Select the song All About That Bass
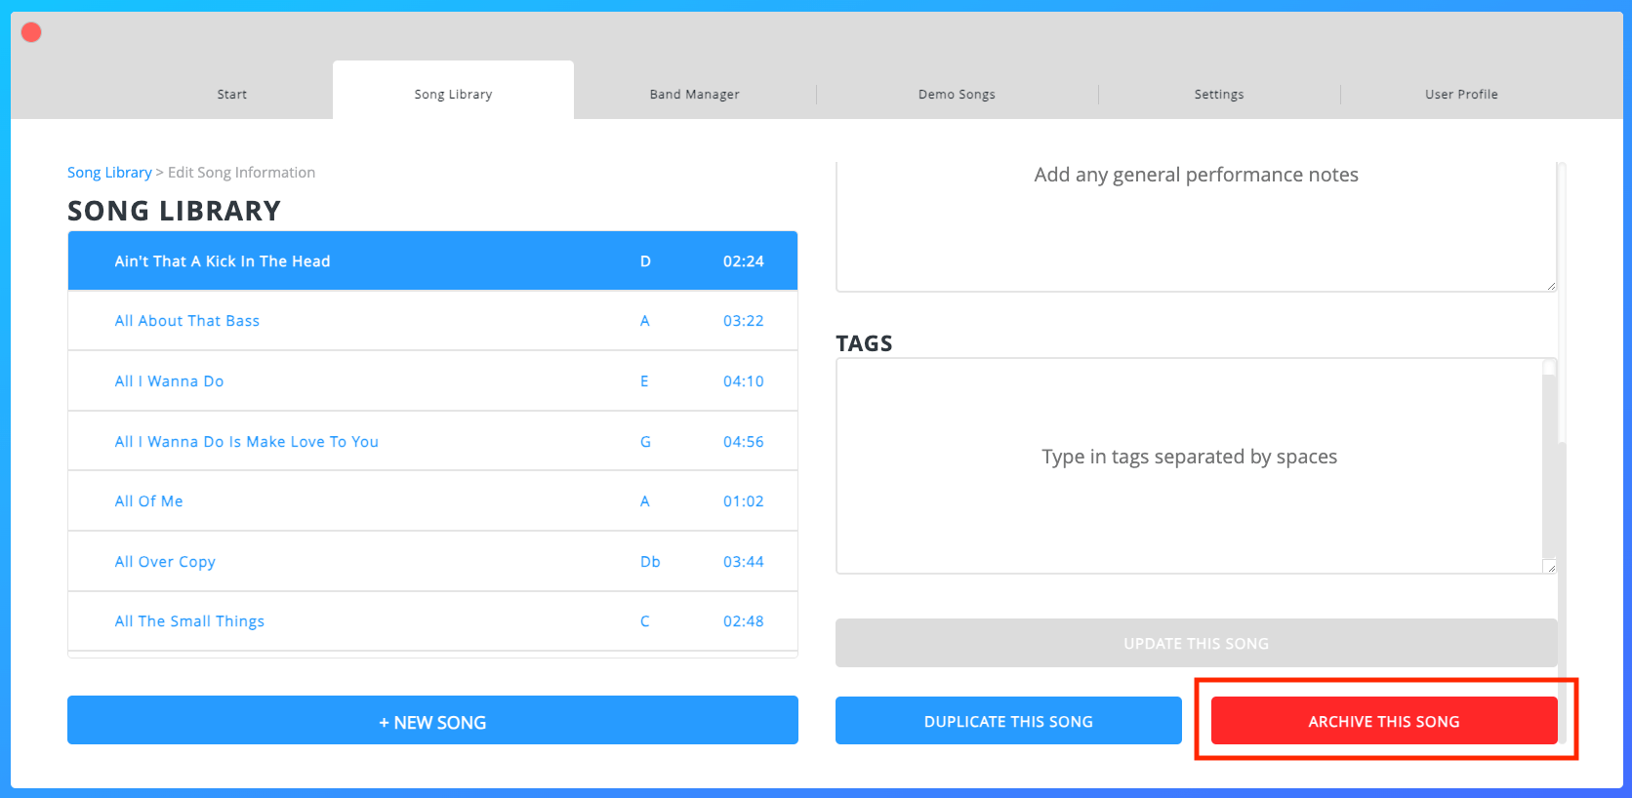The width and height of the screenshot is (1632, 798). click(187, 321)
